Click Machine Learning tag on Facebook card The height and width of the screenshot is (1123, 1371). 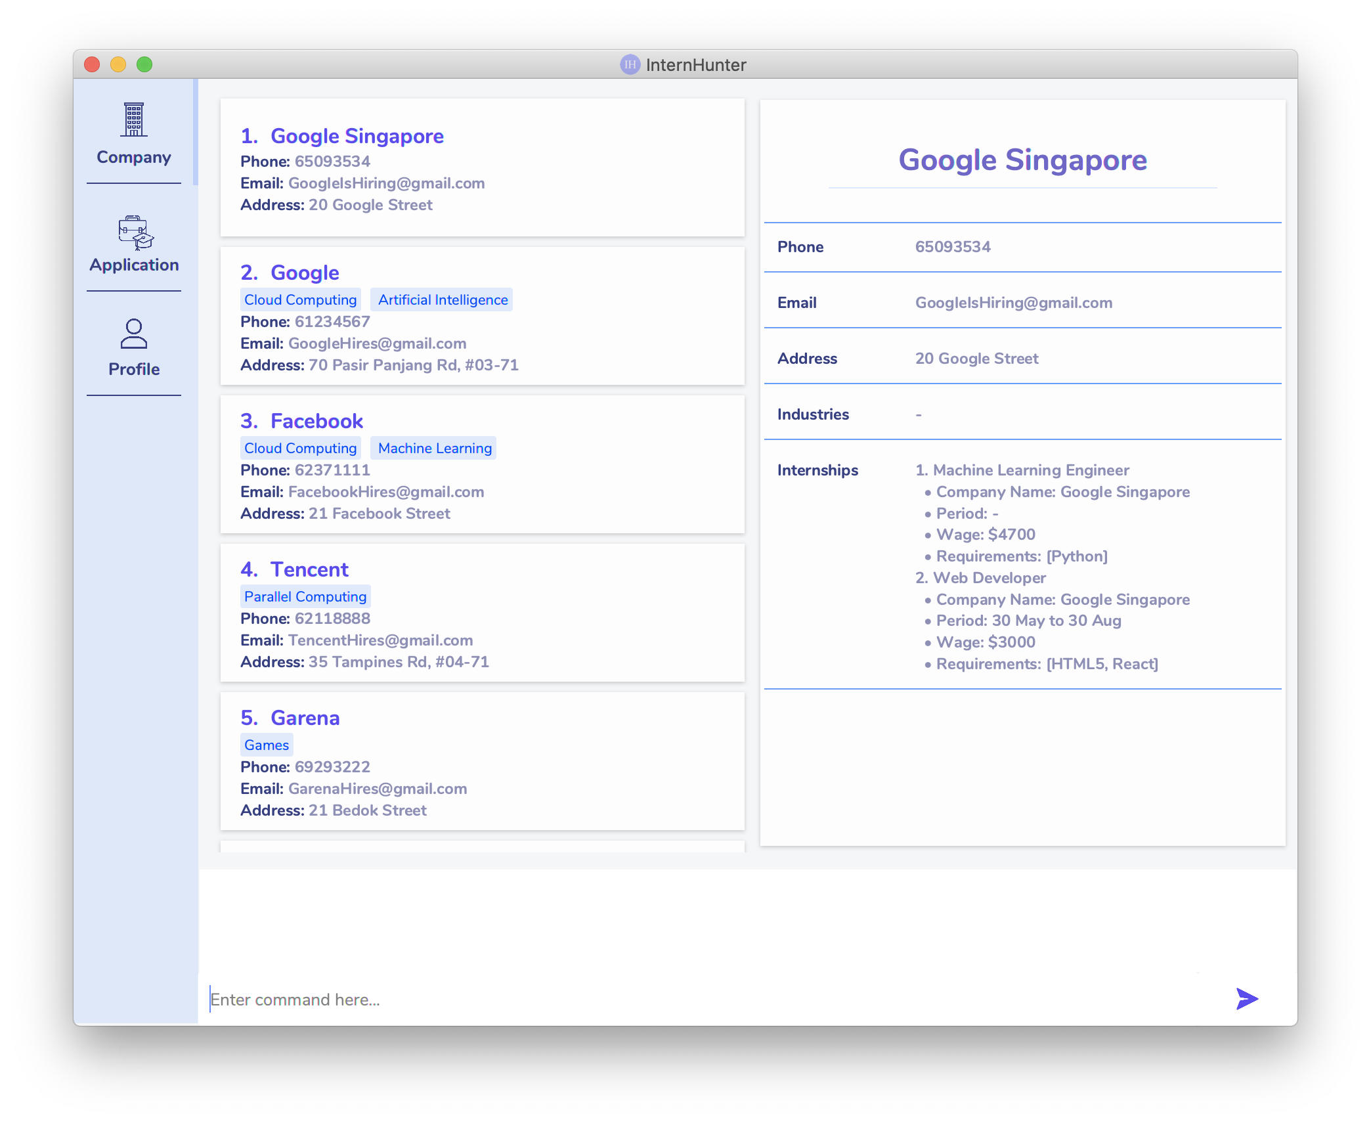pos(435,448)
